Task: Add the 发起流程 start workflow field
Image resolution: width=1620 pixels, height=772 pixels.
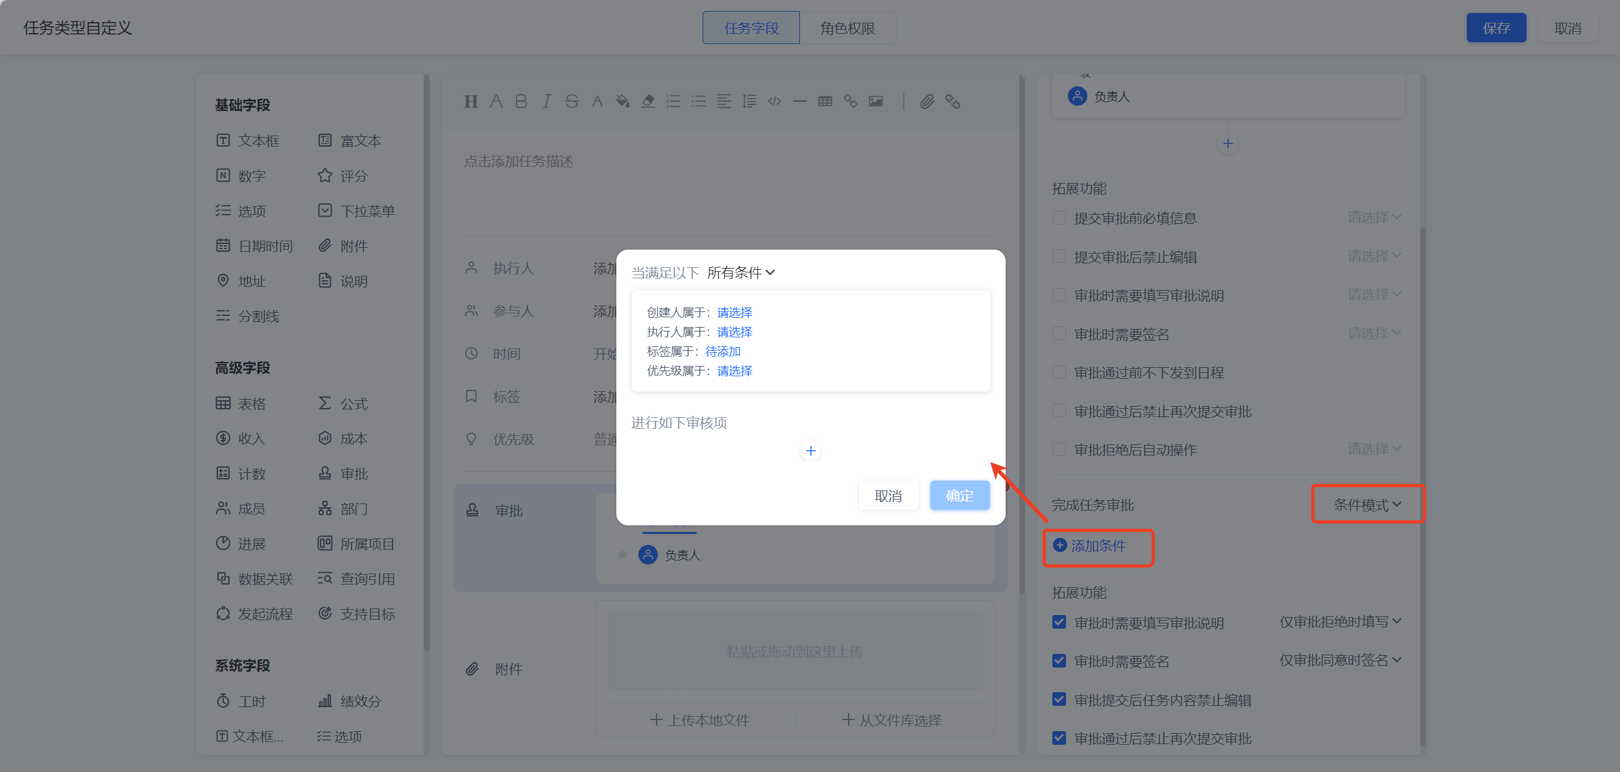Action: [254, 614]
